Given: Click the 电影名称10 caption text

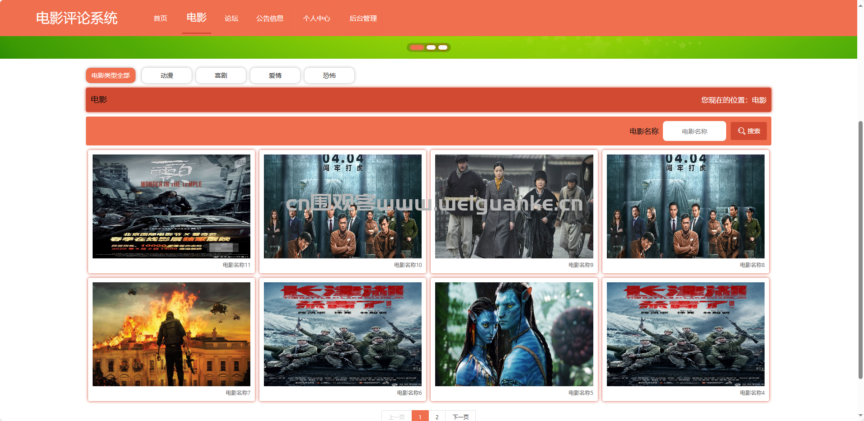Looking at the screenshot, I should point(408,265).
